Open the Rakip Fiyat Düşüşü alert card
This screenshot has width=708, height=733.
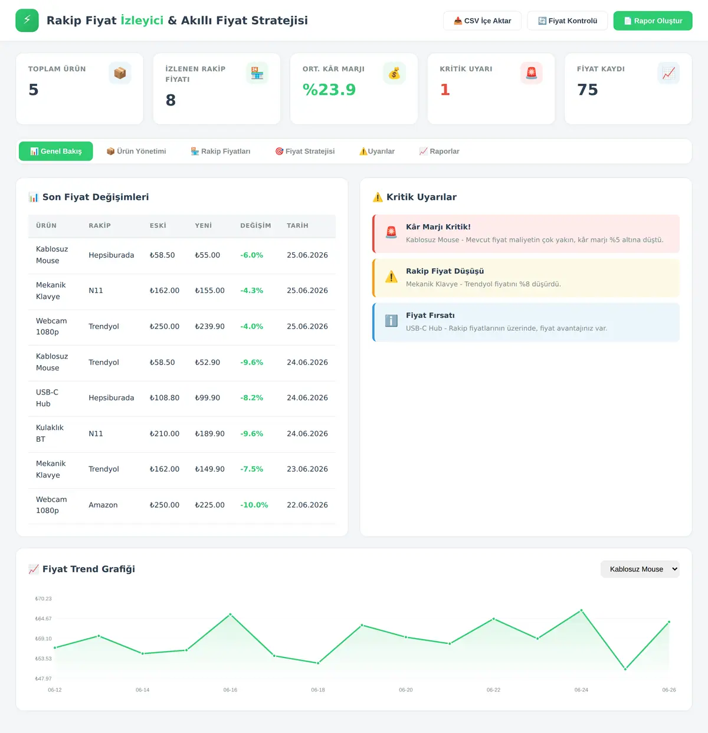point(526,278)
